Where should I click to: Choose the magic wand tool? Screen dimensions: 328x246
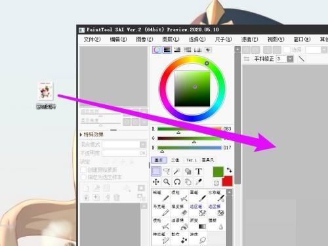(177, 171)
